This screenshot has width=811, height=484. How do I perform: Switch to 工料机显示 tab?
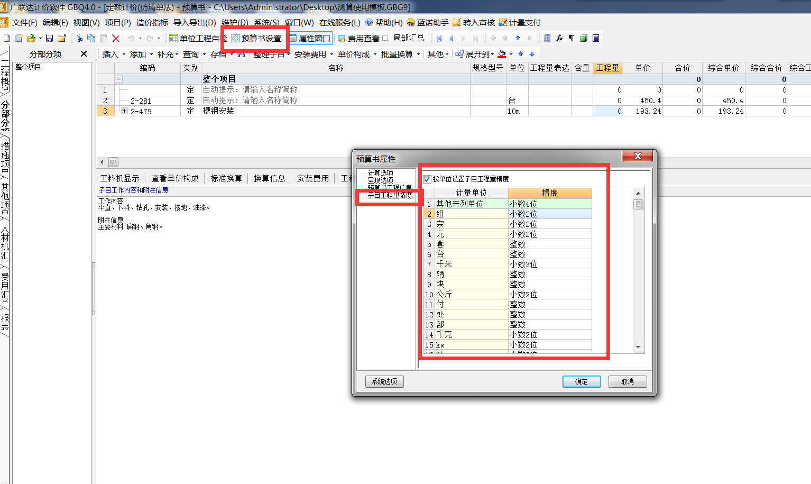pos(119,178)
